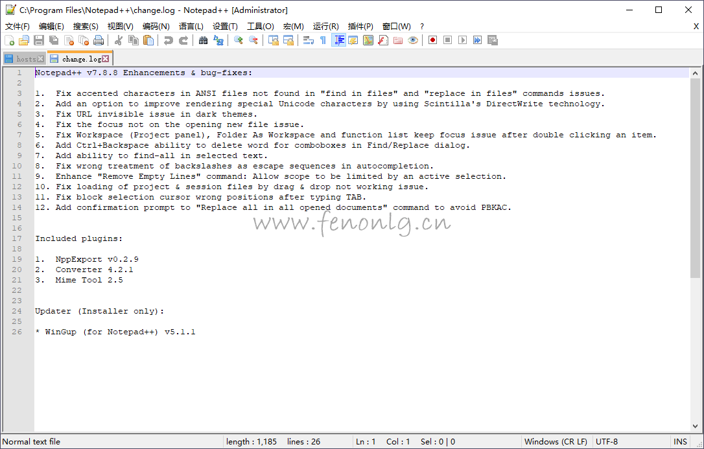Image resolution: width=704 pixels, height=449 pixels.
Task: Click the Print toolbar icon
Action: (x=99, y=40)
